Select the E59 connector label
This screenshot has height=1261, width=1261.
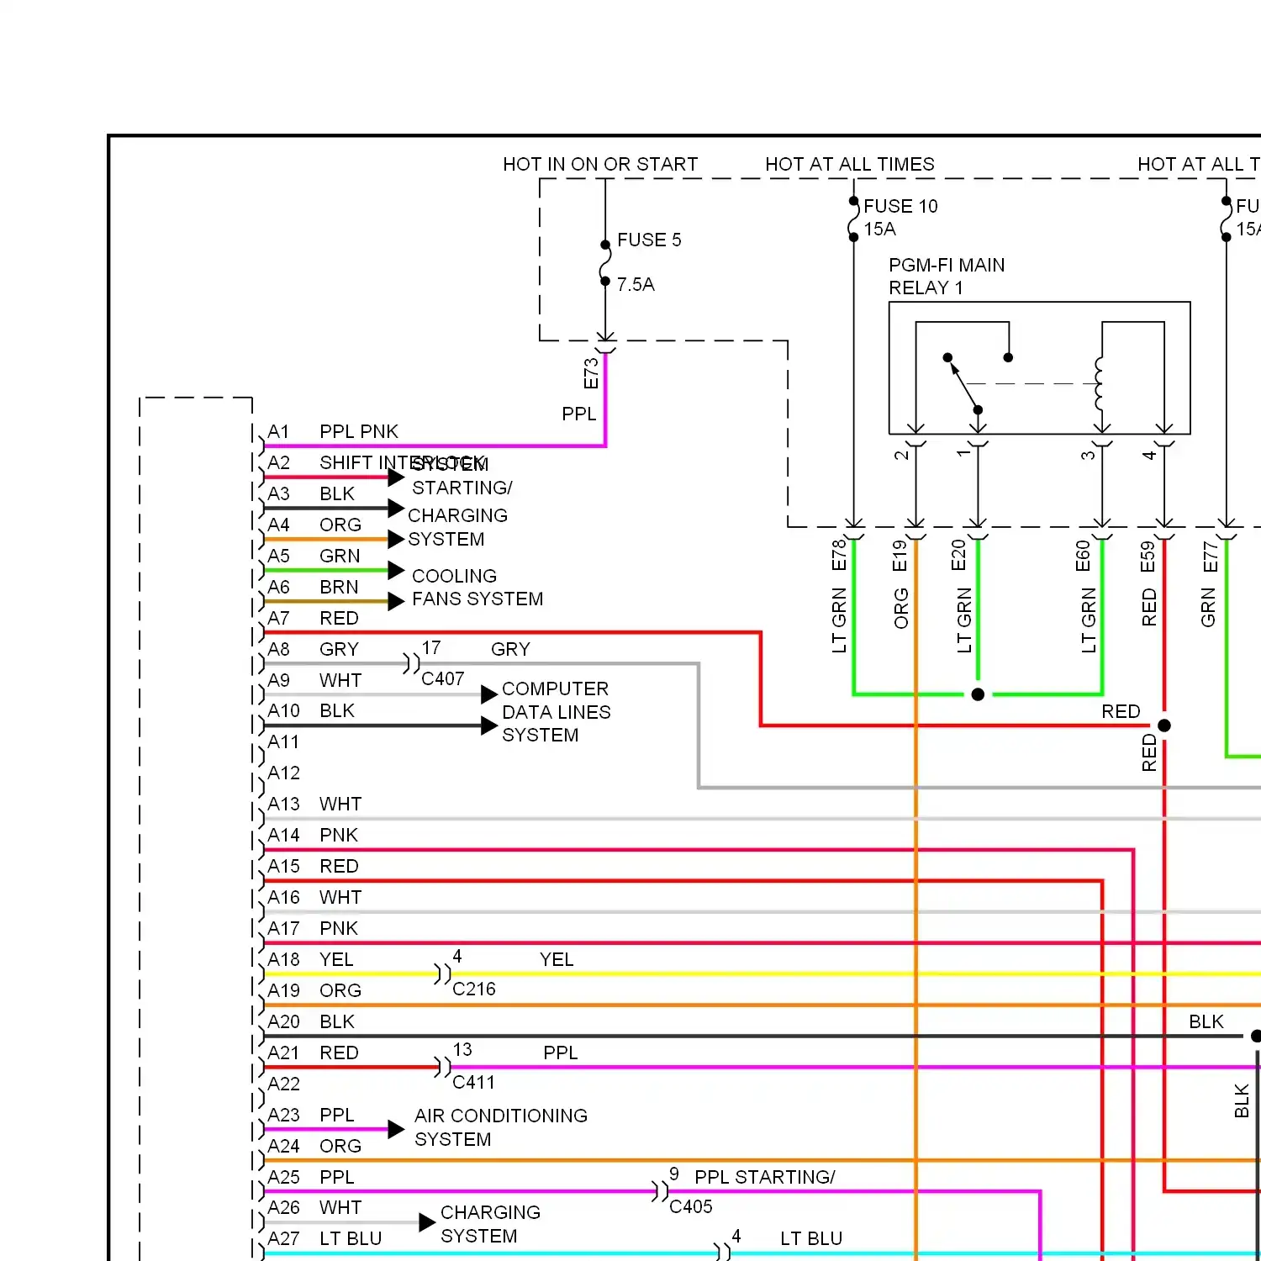tap(1148, 557)
